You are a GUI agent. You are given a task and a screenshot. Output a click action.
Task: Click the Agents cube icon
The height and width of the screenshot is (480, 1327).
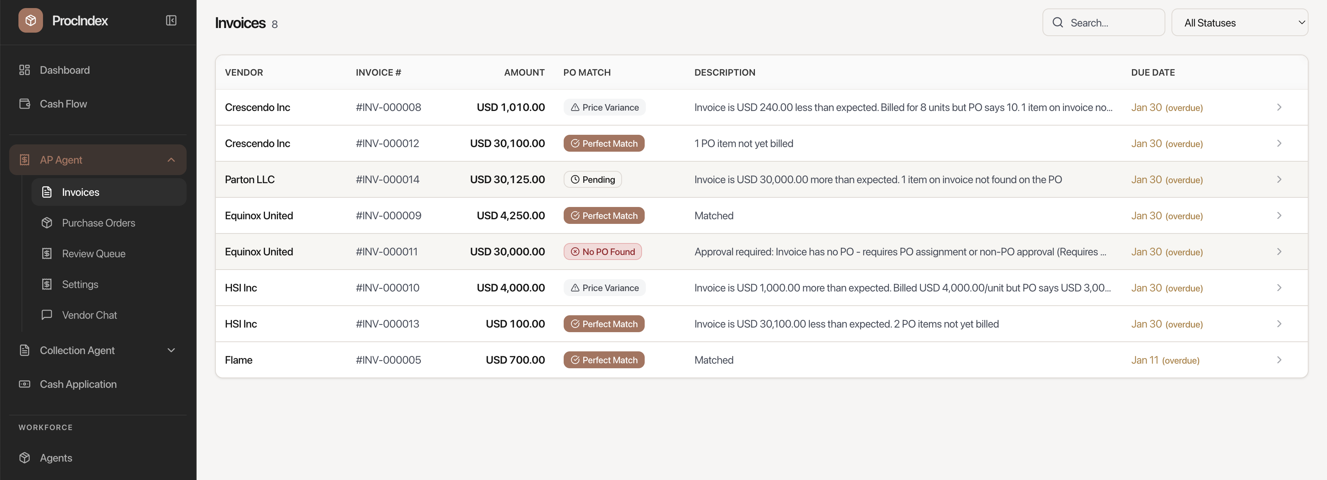click(x=24, y=458)
